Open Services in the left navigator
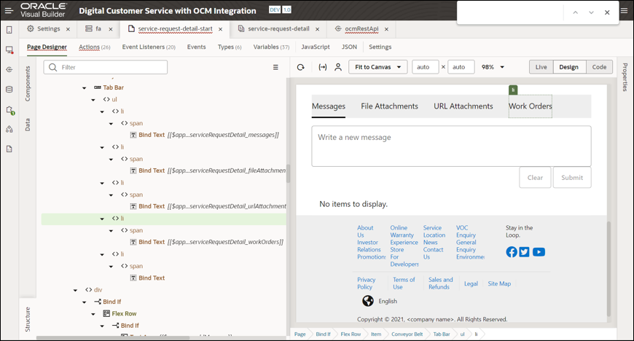 [x=9, y=69]
